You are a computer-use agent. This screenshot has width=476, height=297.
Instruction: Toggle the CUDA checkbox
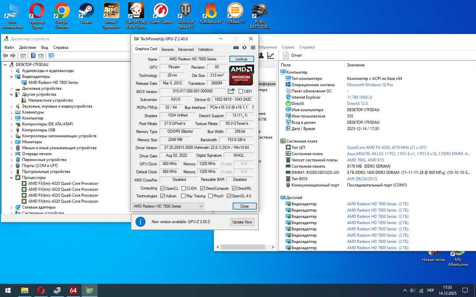[183, 188]
